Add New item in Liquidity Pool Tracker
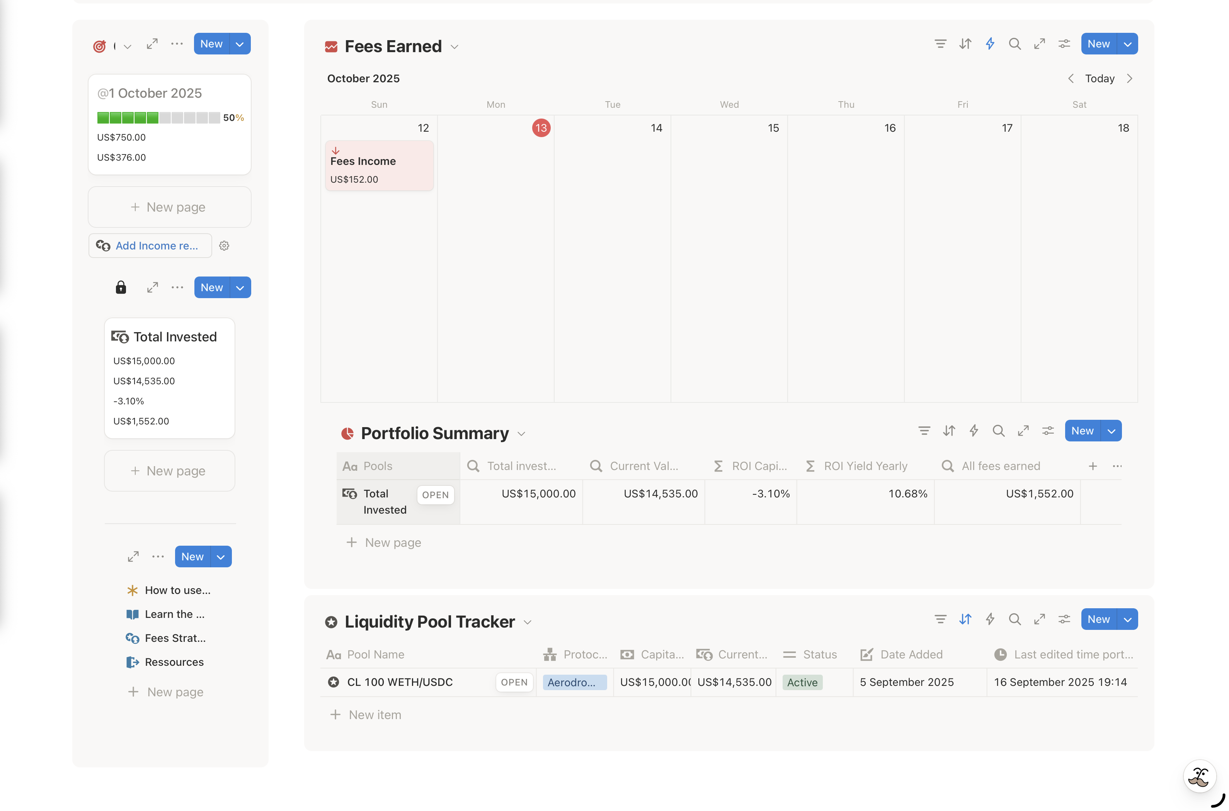The image size is (1229, 811). (x=366, y=715)
